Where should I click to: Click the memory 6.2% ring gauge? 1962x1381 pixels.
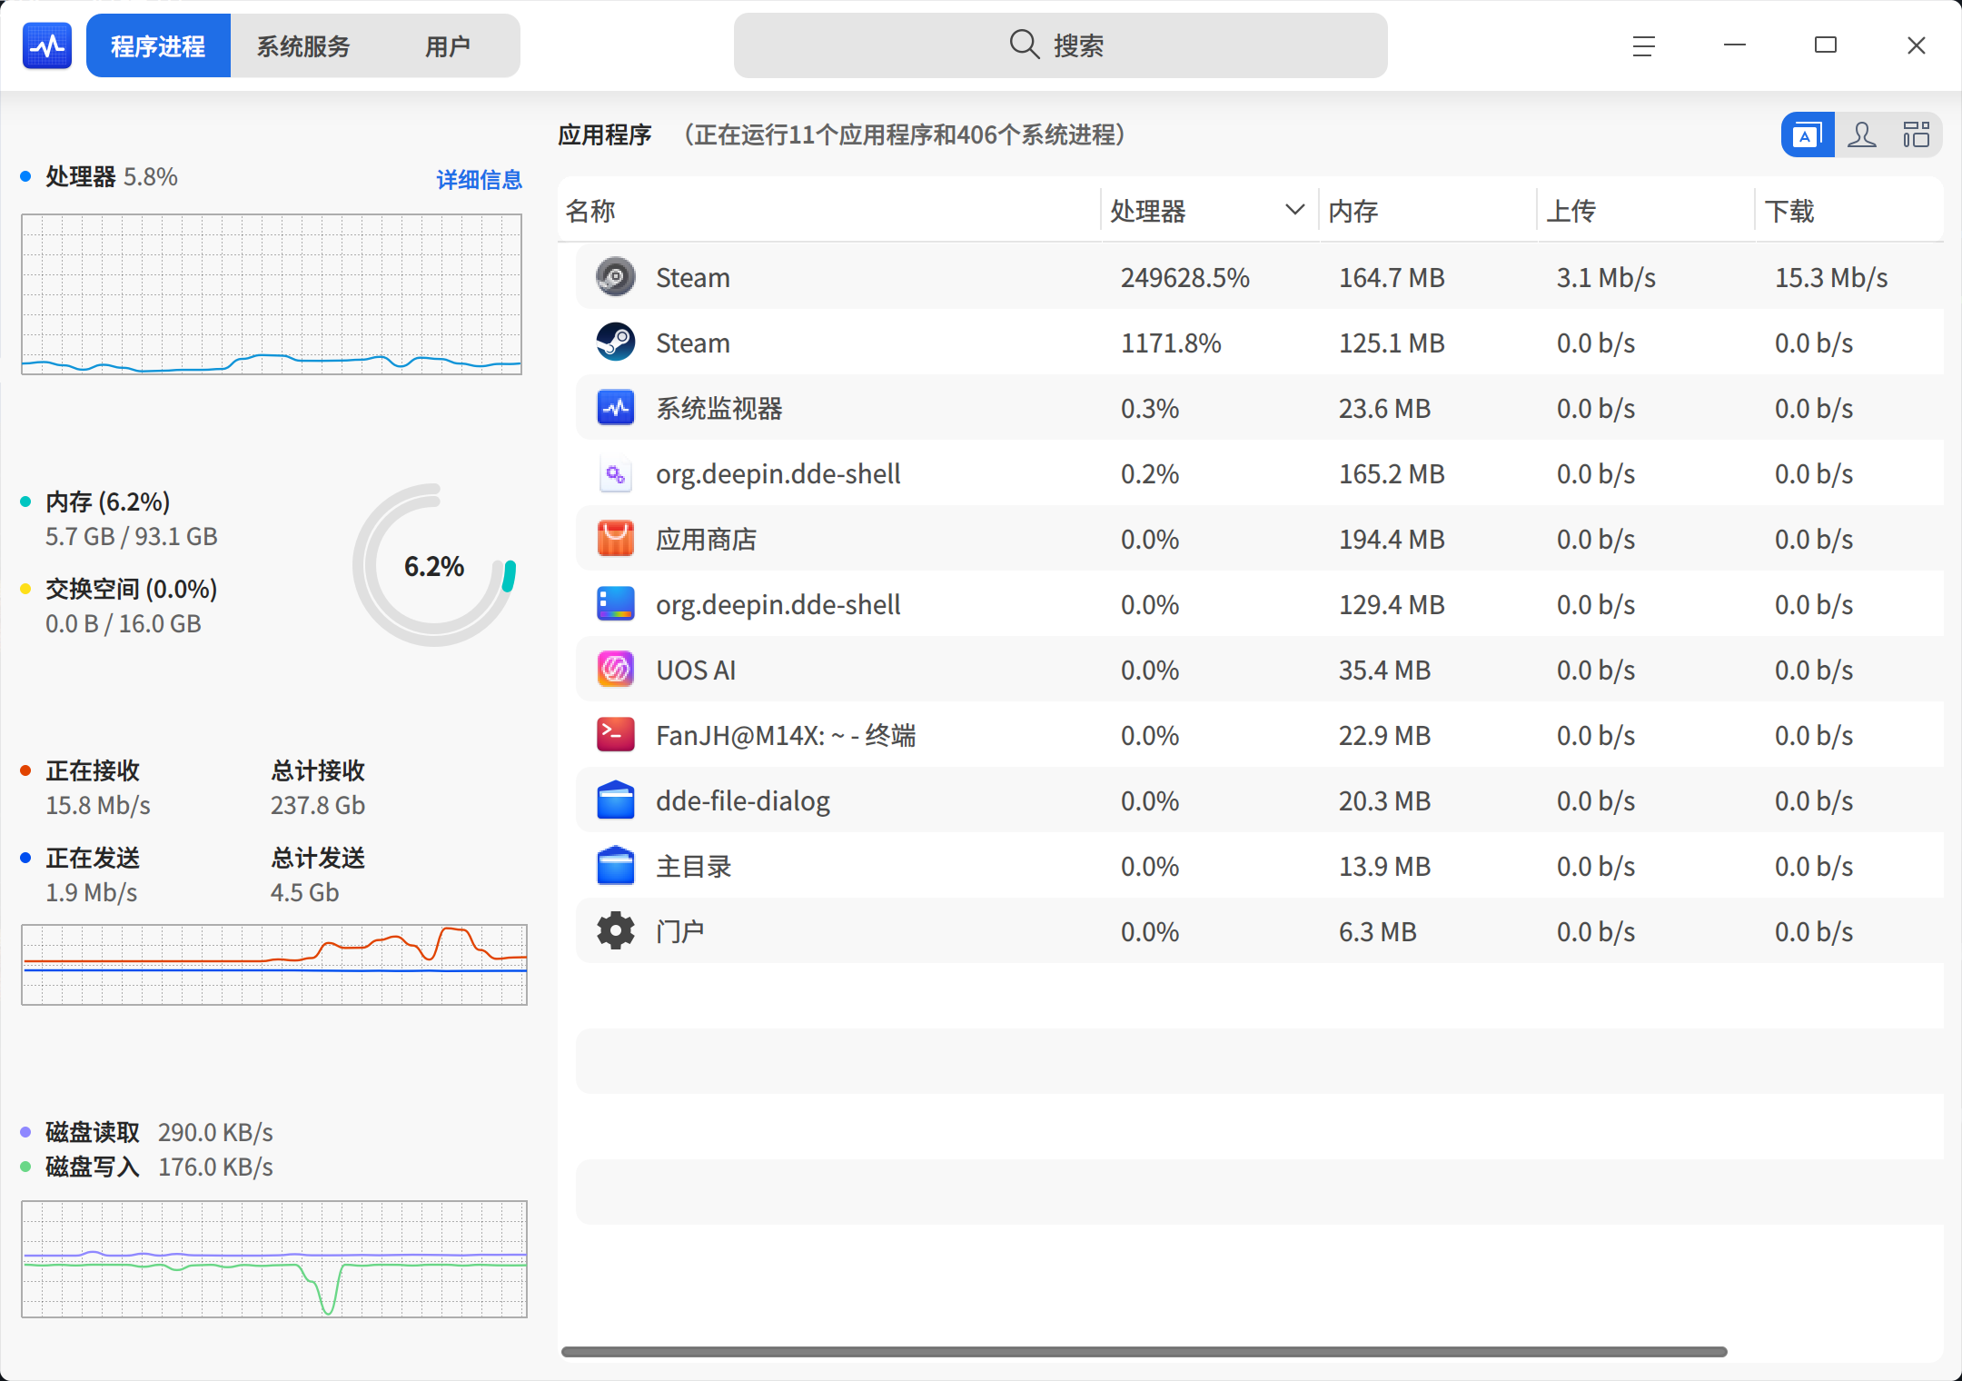(434, 565)
